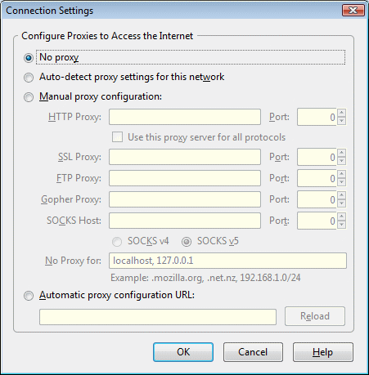369x375 pixels.
Task: Close the Connection Settings dialog
Action: tap(353, 11)
